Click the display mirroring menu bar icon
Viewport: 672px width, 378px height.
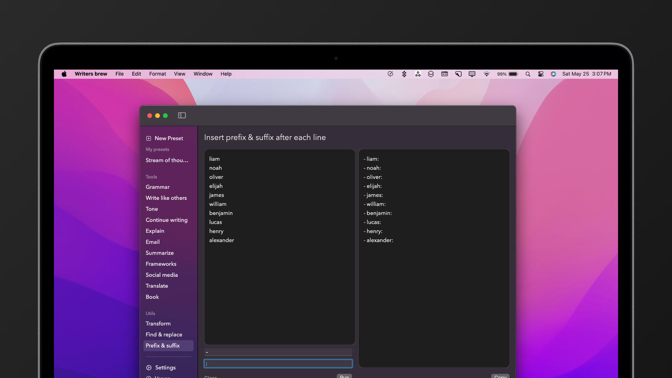point(472,74)
